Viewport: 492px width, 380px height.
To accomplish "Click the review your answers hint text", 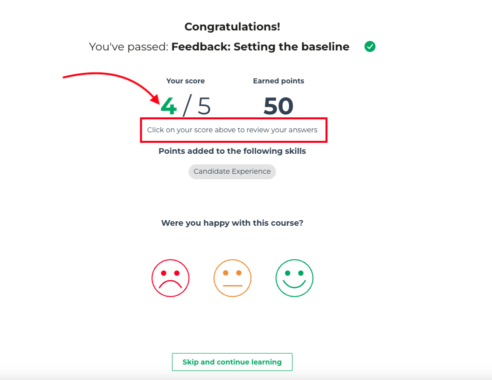I will tap(232, 130).
